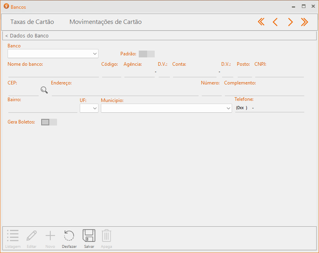319x253 pixels.
Task: Open the Listagem list view icon
Action: (13, 236)
